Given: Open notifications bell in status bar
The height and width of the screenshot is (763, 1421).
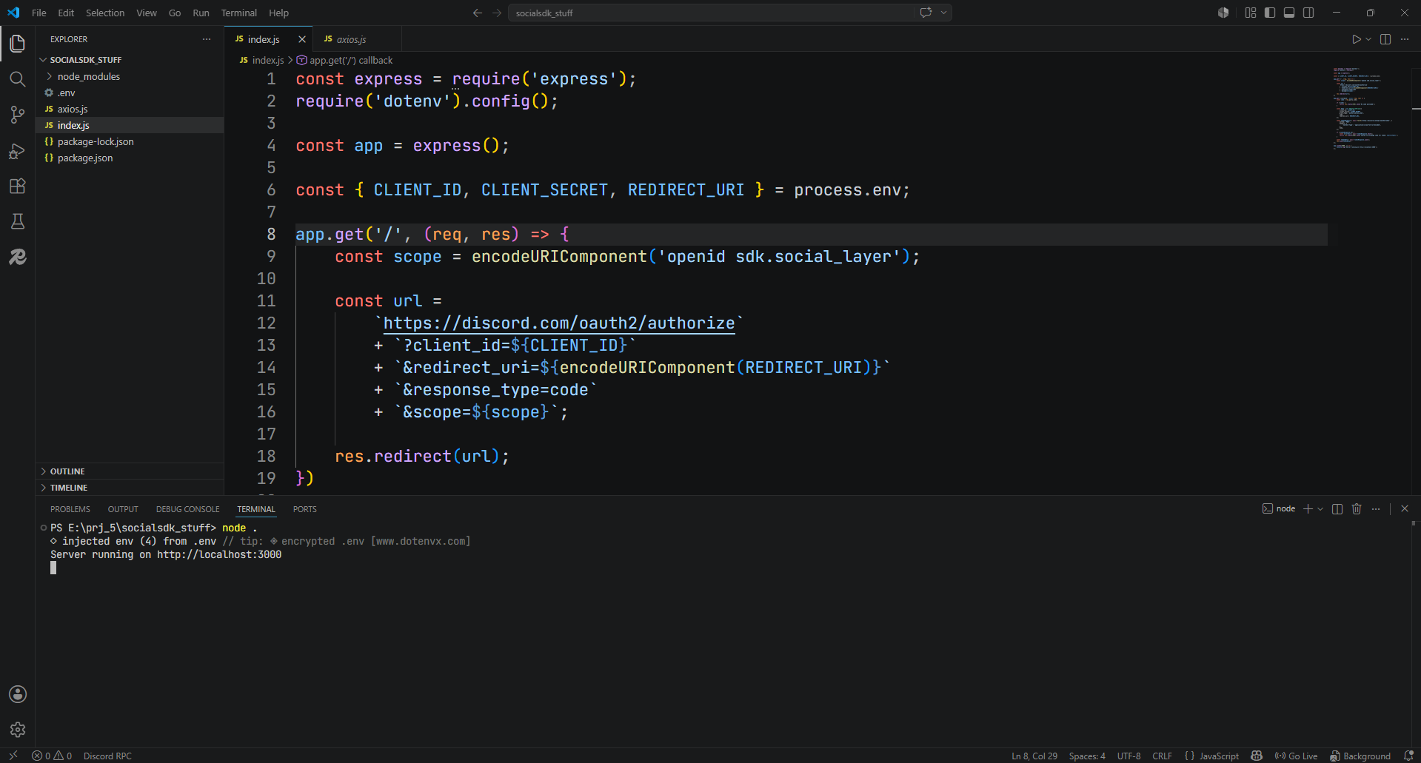Looking at the screenshot, I should pos(1408,756).
